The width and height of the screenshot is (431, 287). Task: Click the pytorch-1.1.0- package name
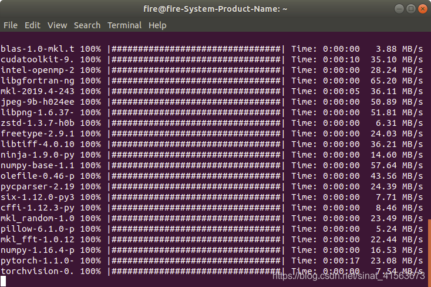pos(38,261)
